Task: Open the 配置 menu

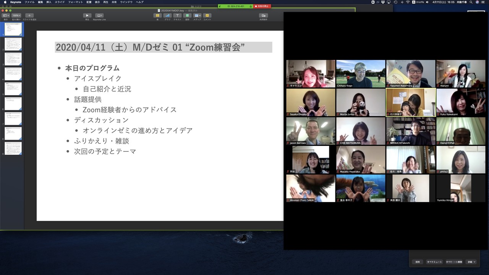Action: 89,2
